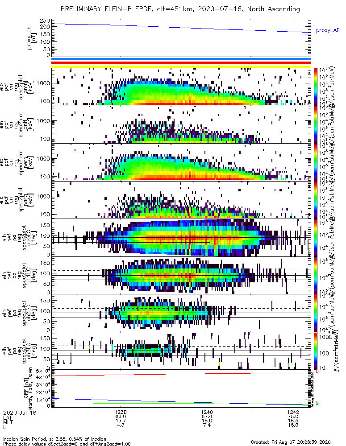346x446 pixels.
Task: Click the 'IGRF [nT] North, East, Down' axis label
Action: (28, 388)
